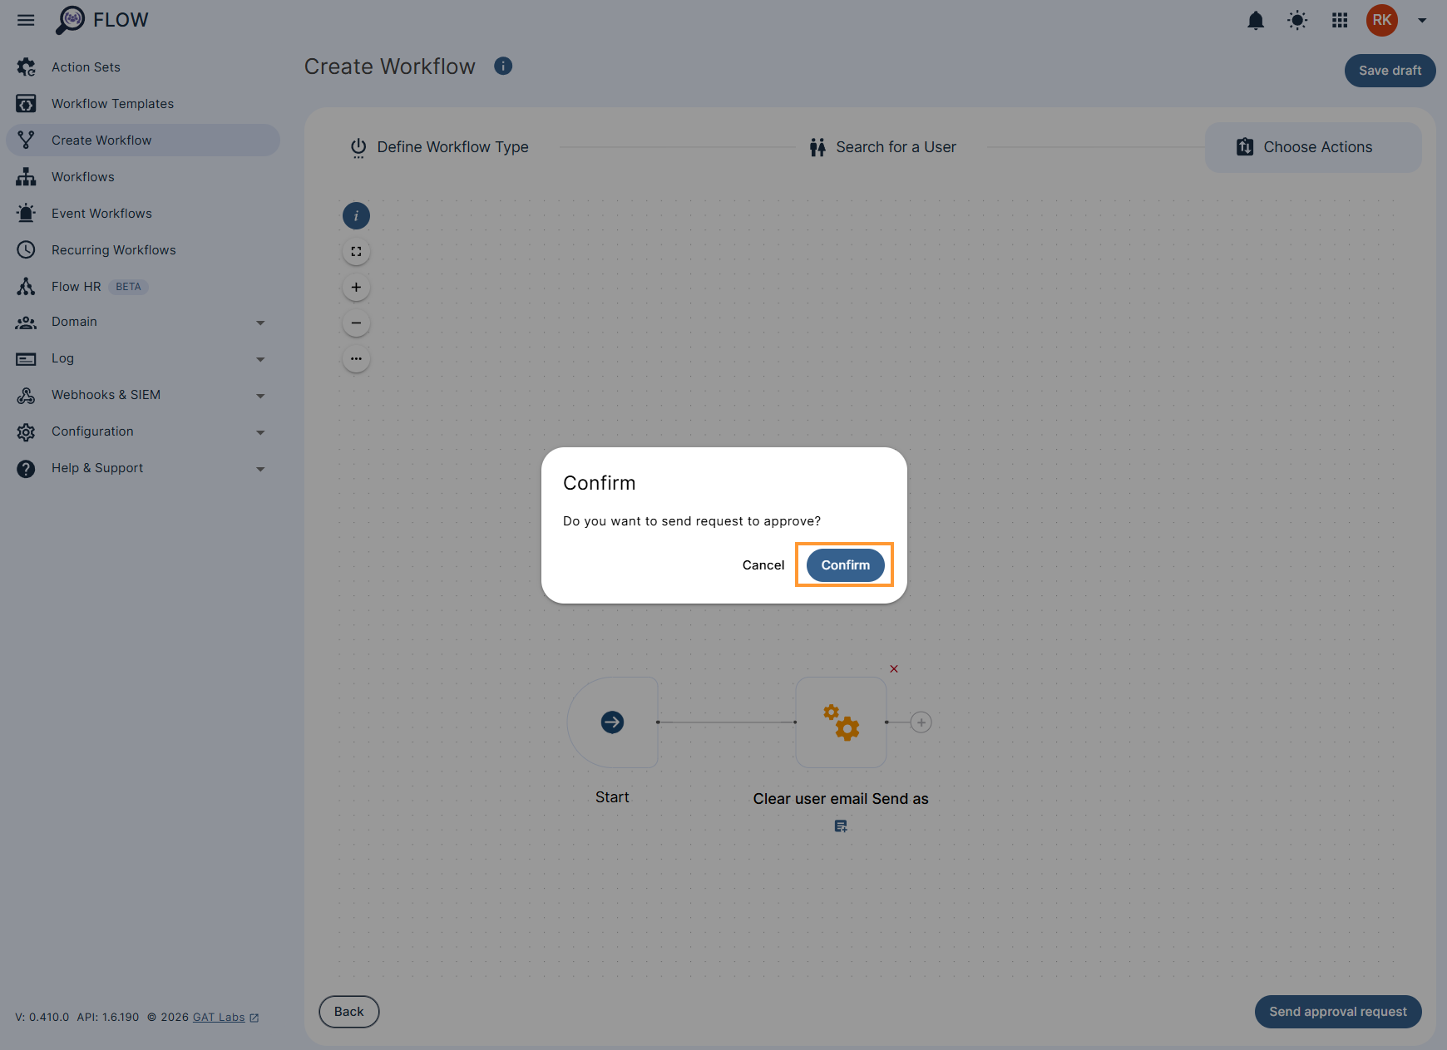This screenshot has height=1050, width=1447.
Task: Click Confirm to send the approval request
Action: click(844, 564)
